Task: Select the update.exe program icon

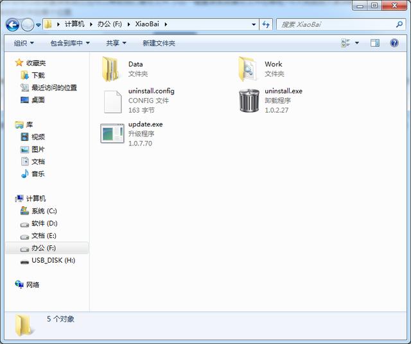Action: [x=112, y=133]
